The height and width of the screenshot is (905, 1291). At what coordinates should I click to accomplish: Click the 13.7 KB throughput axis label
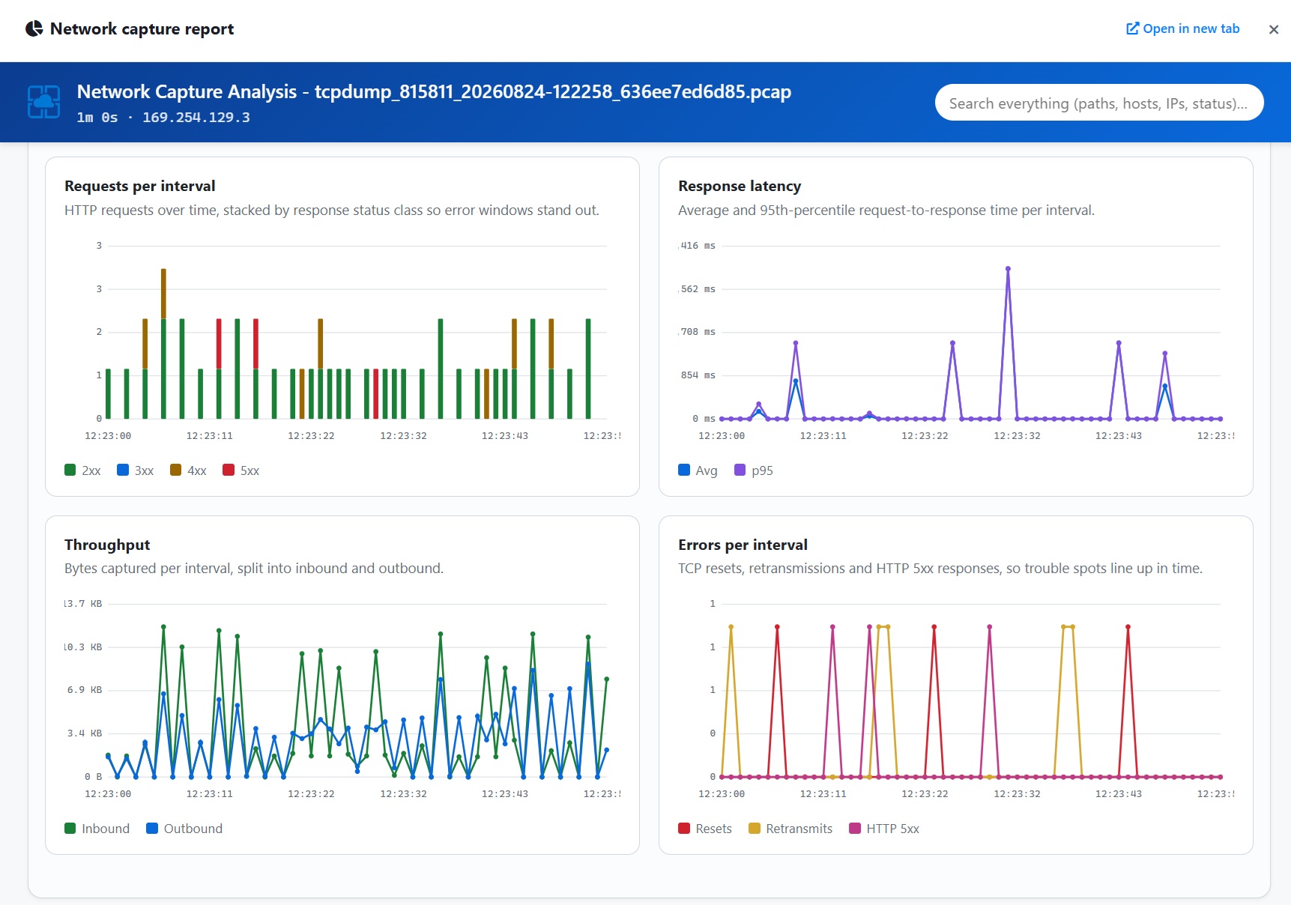(83, 604)
